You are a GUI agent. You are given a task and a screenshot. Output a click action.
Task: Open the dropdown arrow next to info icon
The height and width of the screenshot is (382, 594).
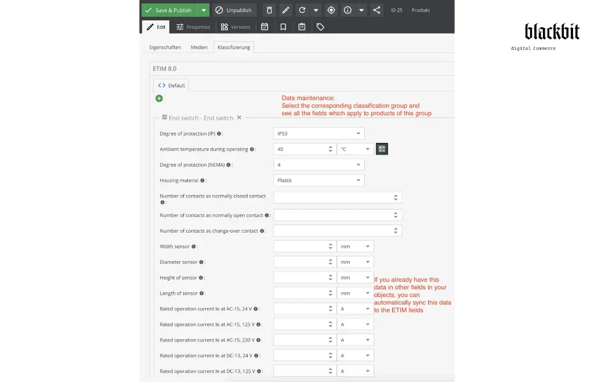coord(361,10)
